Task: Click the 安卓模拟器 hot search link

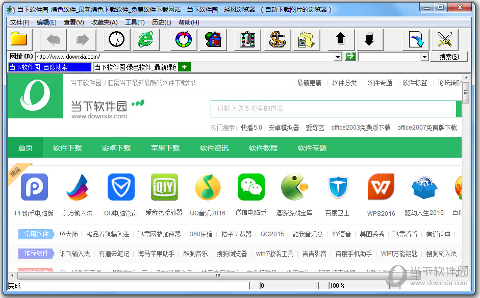Action: [284, 128]
